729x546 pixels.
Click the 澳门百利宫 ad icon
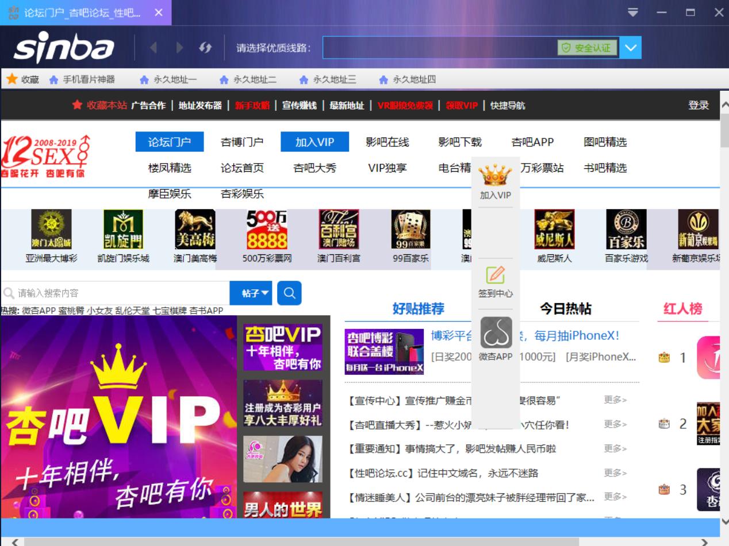click(x=339, y=229)
